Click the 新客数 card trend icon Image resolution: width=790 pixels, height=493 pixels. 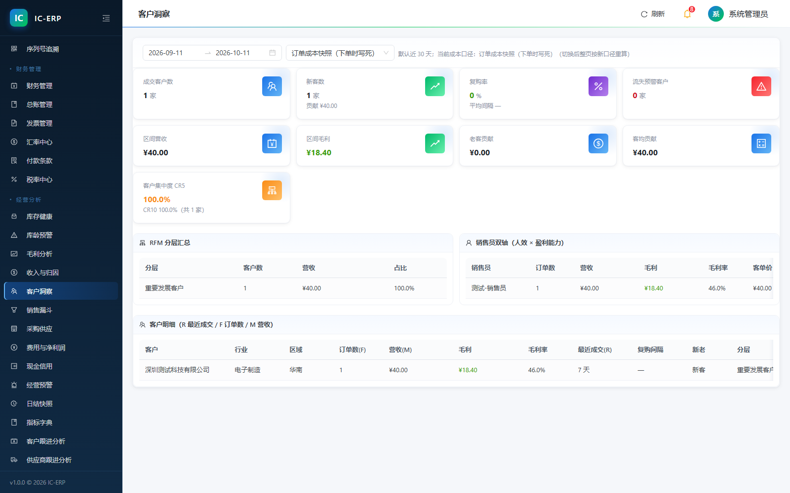pyautogui.click(x=435, y=86)
